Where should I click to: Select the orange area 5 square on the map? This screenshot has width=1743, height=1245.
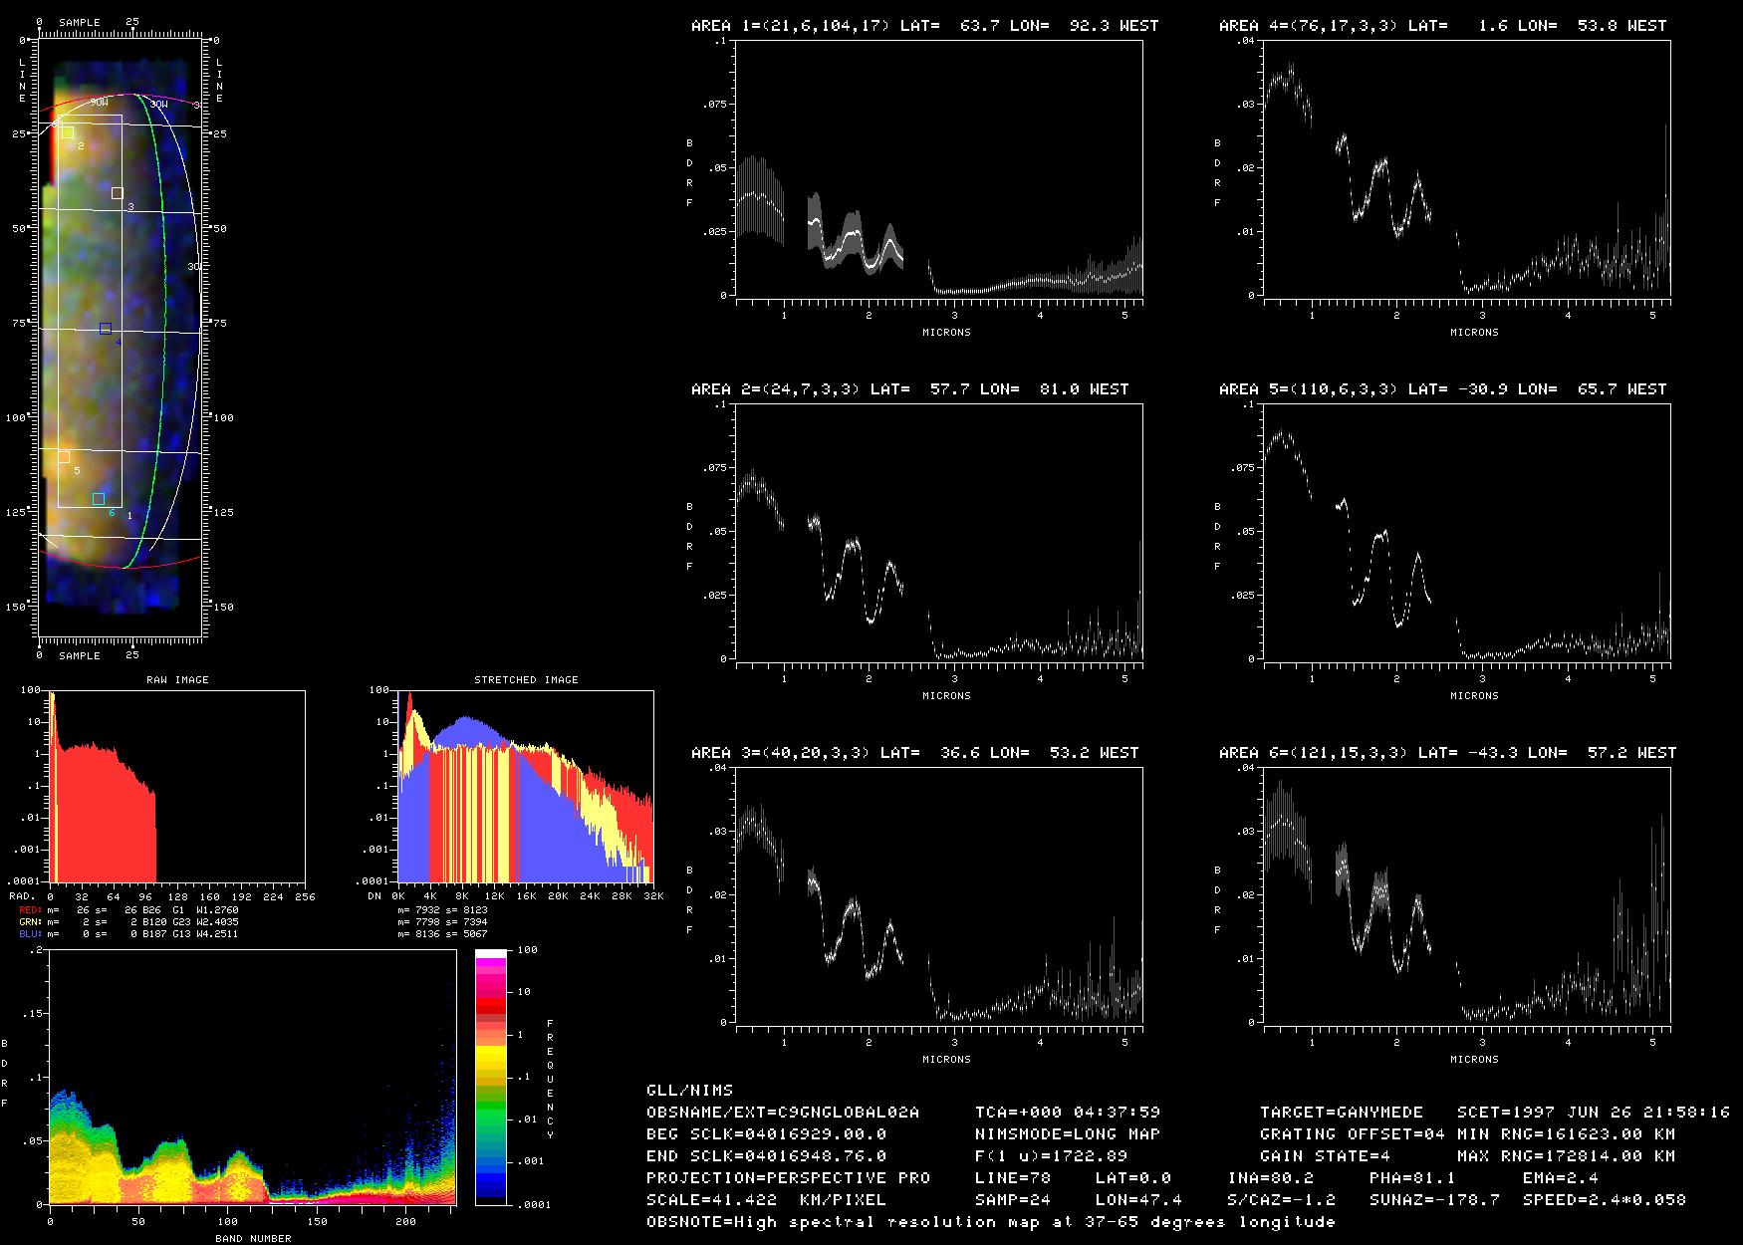pyautogui.click(x=64, y=457)
